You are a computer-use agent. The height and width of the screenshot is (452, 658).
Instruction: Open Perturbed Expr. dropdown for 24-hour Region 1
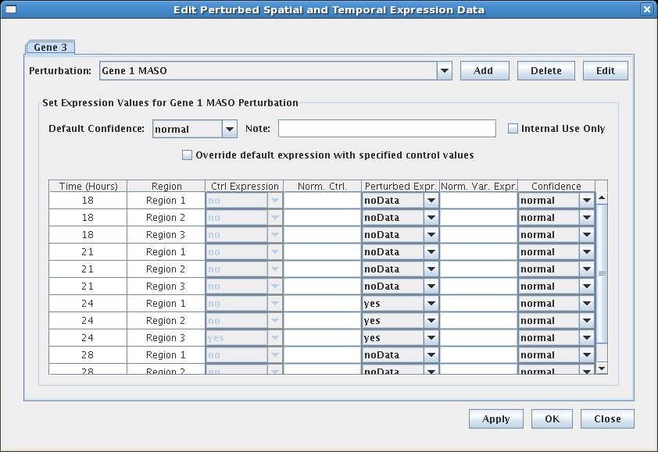click(x=431, y=304)
